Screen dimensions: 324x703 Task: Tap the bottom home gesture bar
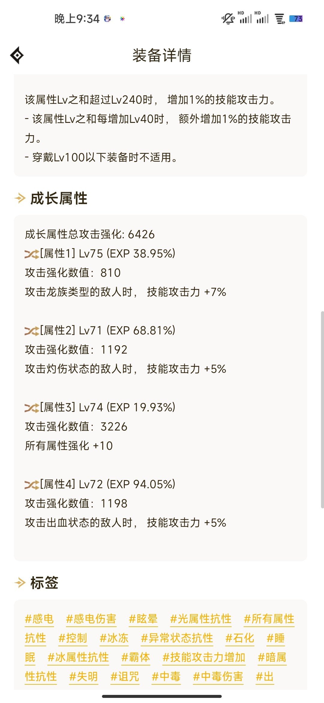[x=162, y=696]
